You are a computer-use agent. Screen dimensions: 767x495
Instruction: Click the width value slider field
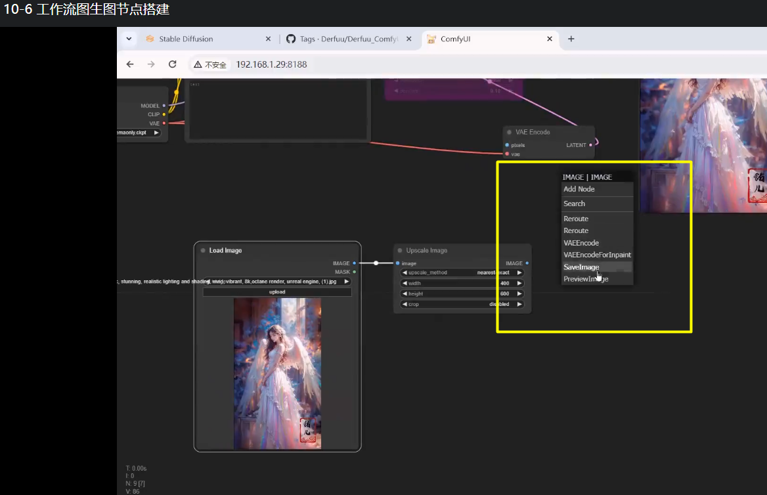[x=462, y=283]
